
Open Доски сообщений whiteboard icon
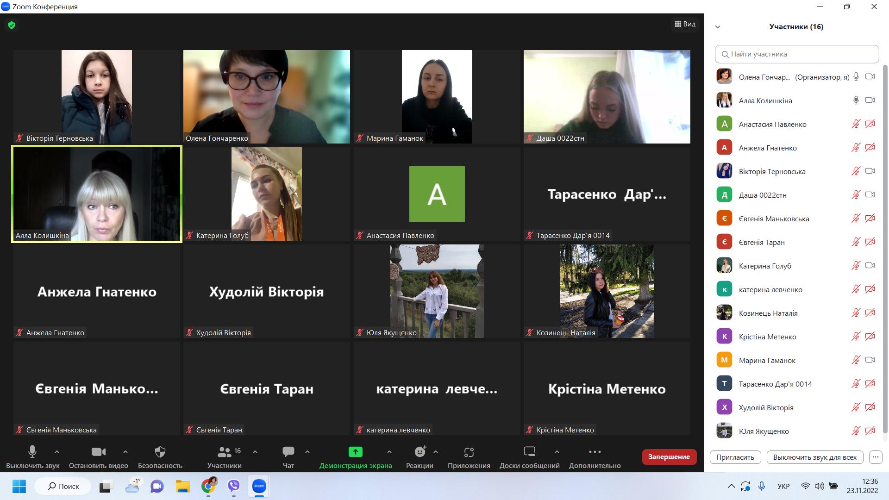[529, 452]
